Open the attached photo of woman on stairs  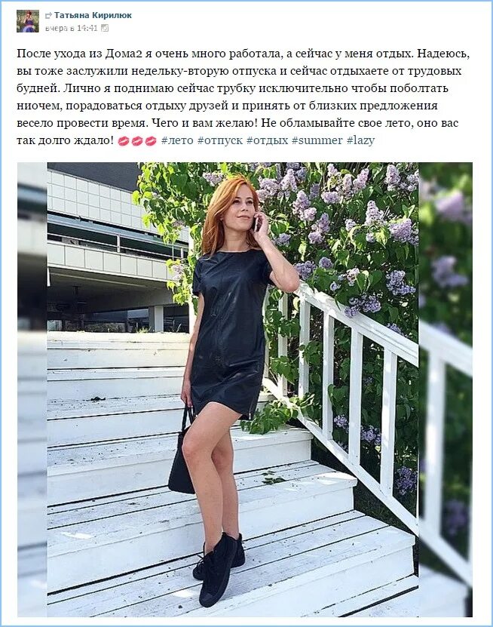coord(244,389)
